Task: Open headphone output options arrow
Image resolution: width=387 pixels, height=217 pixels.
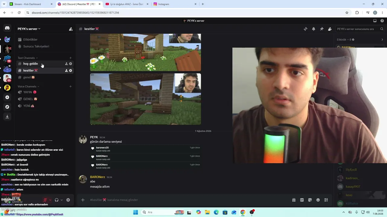Action: [61, 200]
